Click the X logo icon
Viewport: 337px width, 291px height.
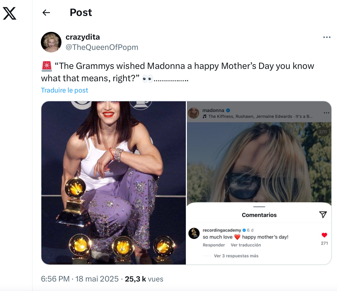pyautogui.click(x=10, y=13)
